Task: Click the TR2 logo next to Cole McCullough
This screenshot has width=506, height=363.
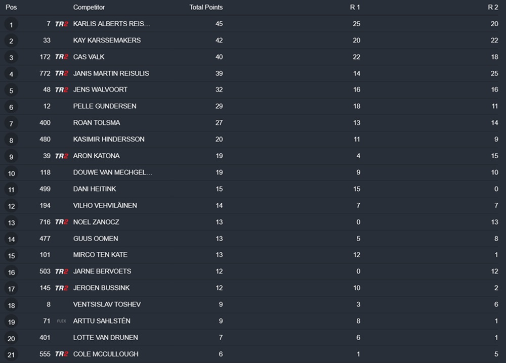Action: point(61,354)
